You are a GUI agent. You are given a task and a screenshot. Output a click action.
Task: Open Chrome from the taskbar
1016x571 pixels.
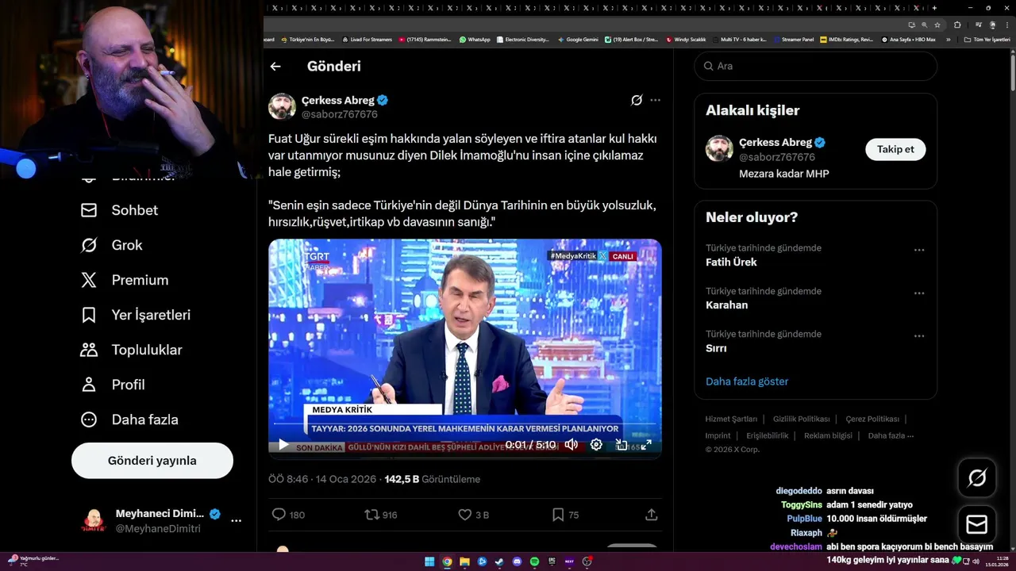[x=447, y=561]
